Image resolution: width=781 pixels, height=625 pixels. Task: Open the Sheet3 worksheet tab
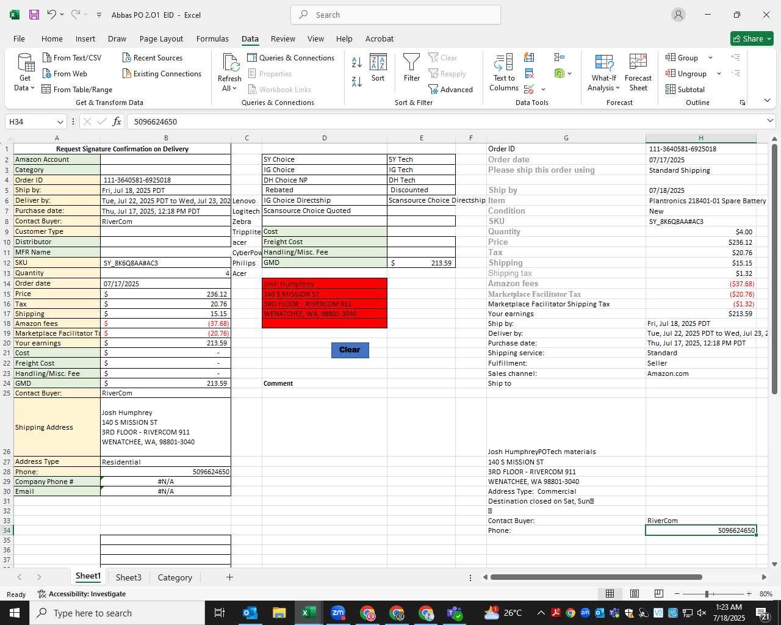point(129,577)
